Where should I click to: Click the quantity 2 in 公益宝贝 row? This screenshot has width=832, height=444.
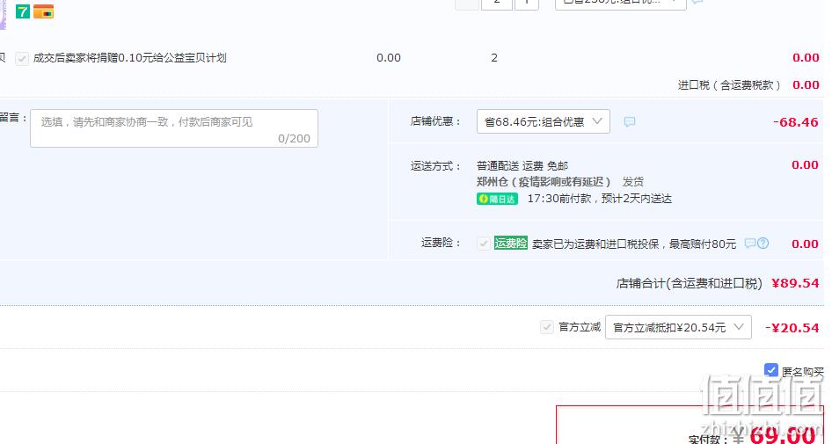coord(494,58)
